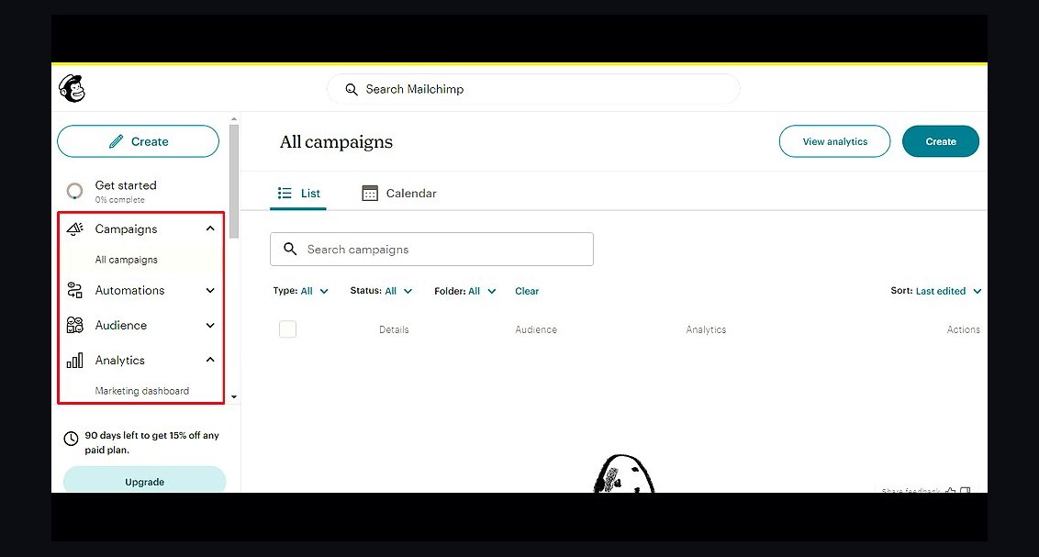Click the Audience column header
The height and width of the screenshot is (557, 1039).
[536, 329]
